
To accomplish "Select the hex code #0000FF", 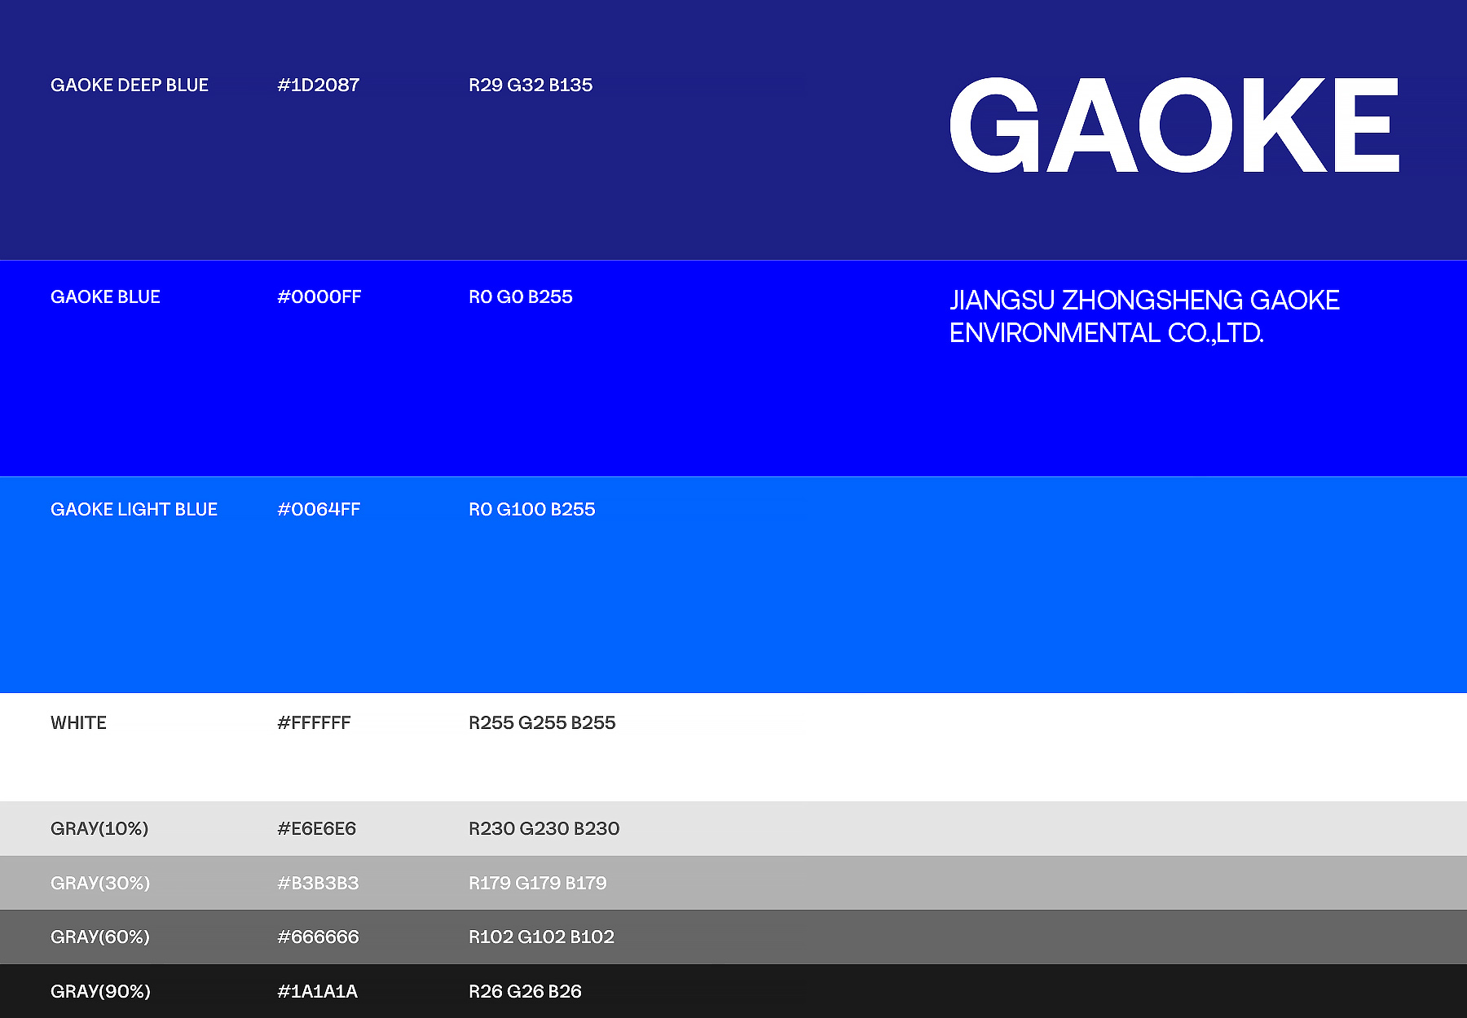I will click(x=319, y=296).
